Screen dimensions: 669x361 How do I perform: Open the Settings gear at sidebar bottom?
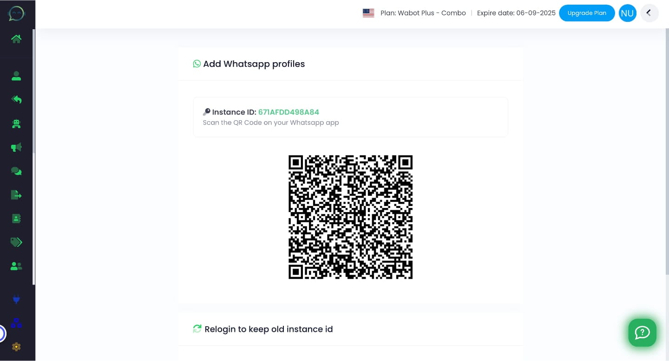click(16, 347)
